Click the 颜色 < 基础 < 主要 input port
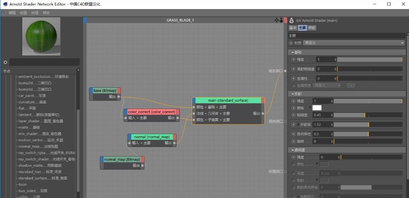The height and width of the screenshot is (198, 409). pos(194,107)
